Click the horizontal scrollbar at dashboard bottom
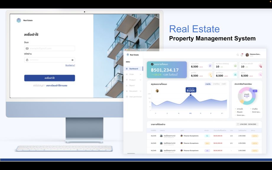This screenshot has width=272, height=170. [x=131, y=153]
